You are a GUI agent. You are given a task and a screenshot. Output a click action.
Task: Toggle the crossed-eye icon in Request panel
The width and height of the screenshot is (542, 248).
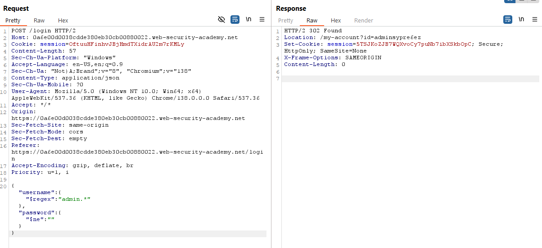[x=221, y=19]
